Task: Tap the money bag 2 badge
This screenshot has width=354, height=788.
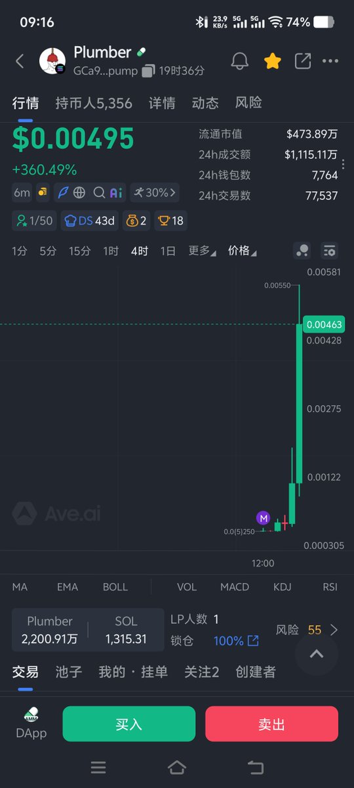Action: pyautogui.click(x=136, y=221)
